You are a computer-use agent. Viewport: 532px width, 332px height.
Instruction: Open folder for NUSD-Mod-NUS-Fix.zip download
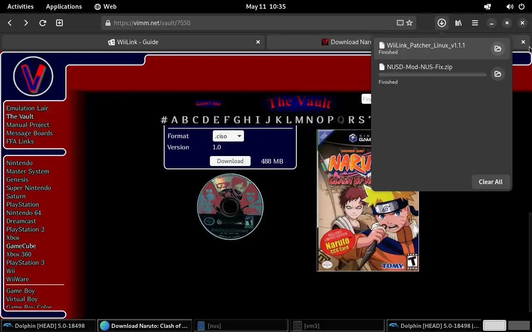click(x=498, y=74)
